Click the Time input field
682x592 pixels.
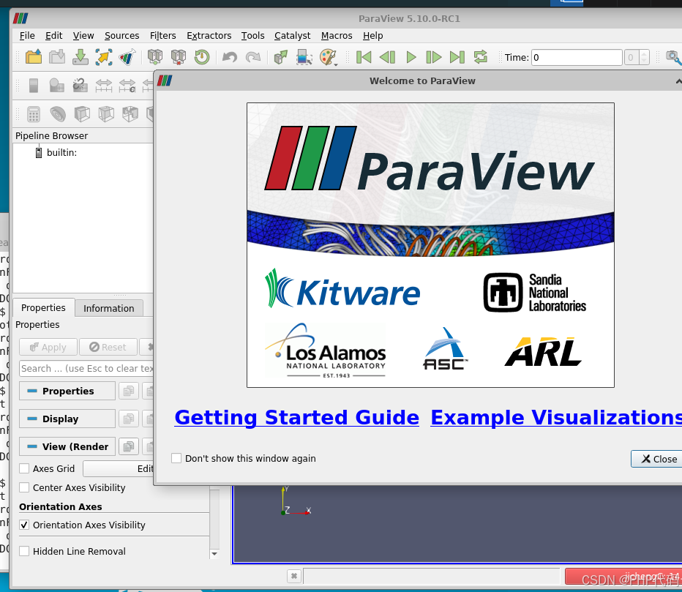(x=576, y=57)
